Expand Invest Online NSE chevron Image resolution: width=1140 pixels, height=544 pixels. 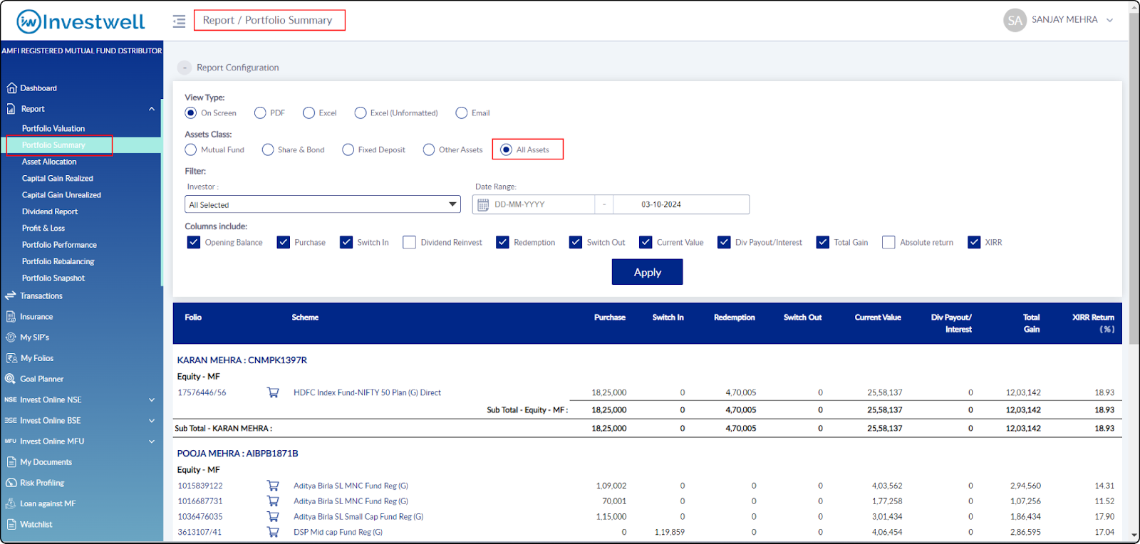tap(152, 400)
